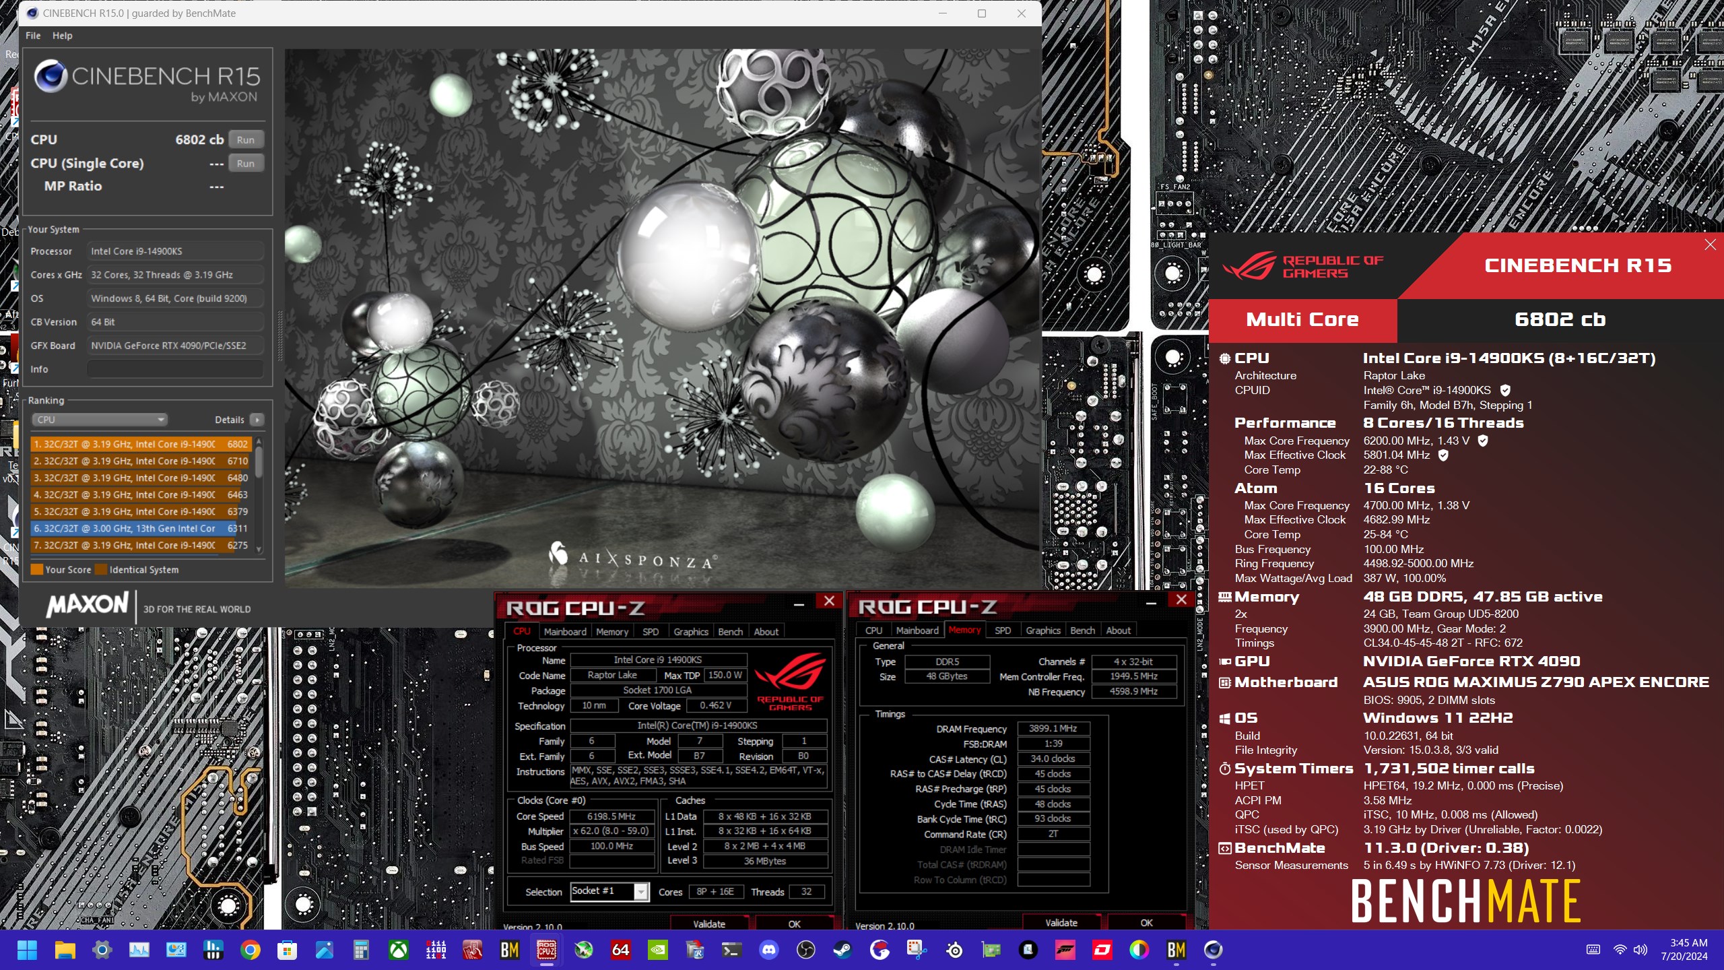This screenshot has width=1724, height=970.
Task: Click the orange Your Score legend swatch
Action: point(37,570)
